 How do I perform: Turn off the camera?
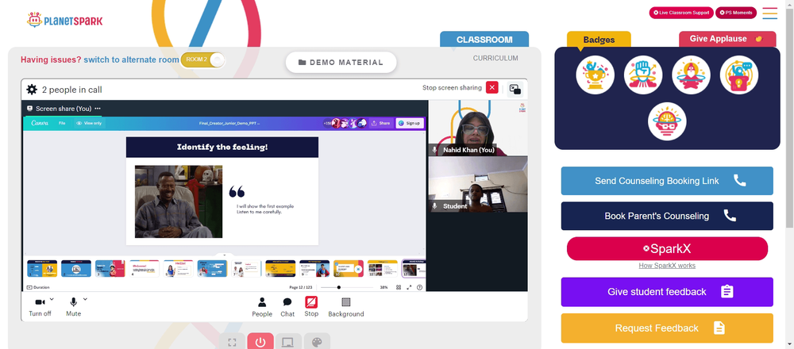(x=40, y=306)
